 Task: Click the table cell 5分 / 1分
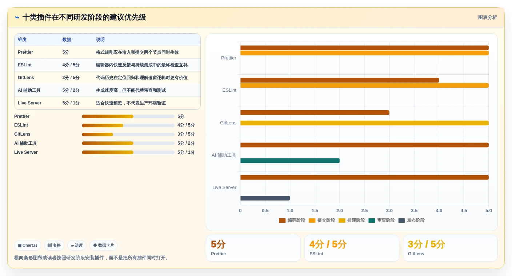click(x=71, y=103)
